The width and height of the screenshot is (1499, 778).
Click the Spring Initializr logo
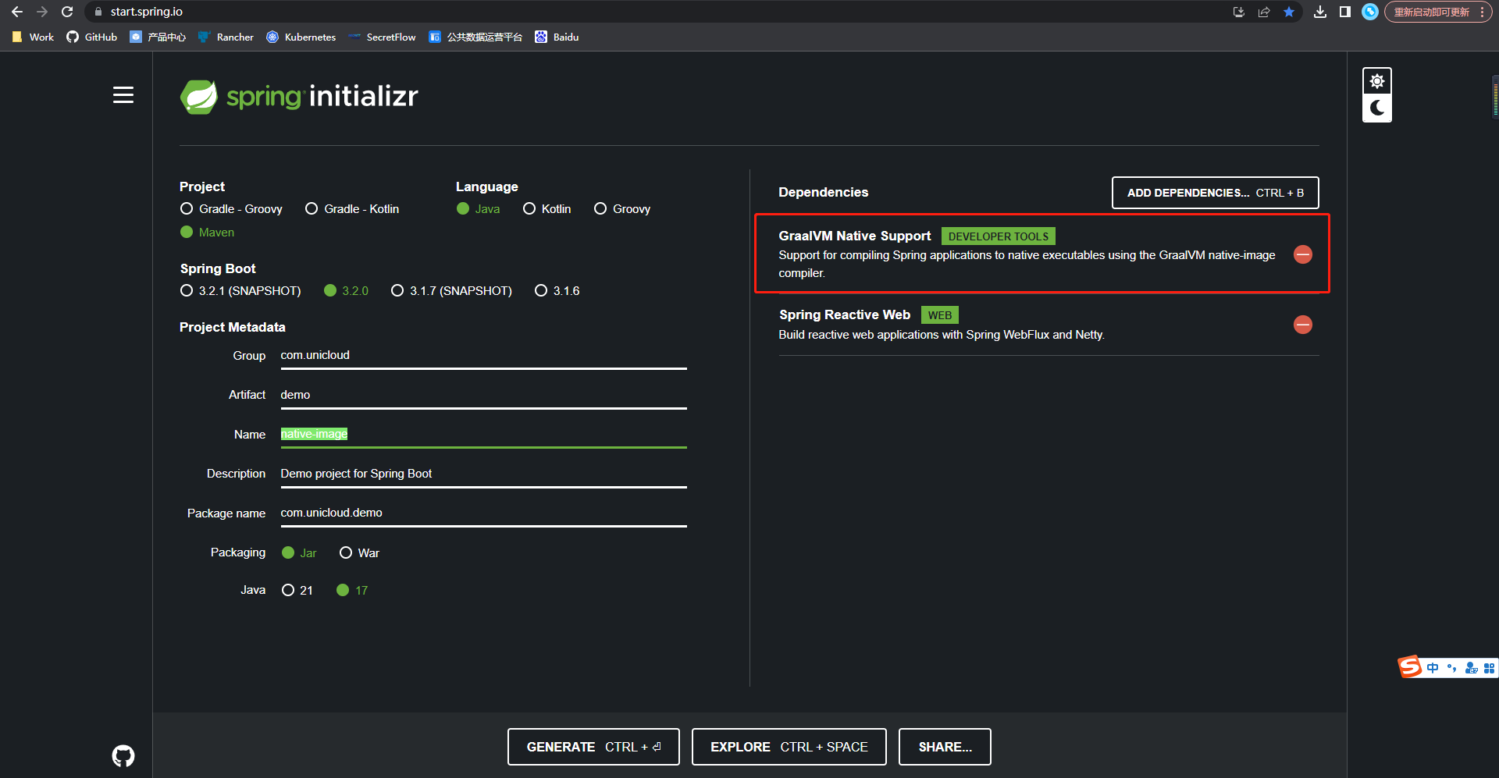click(x=299, y=97)
